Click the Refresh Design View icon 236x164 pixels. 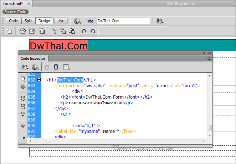[x=47, y=67]
